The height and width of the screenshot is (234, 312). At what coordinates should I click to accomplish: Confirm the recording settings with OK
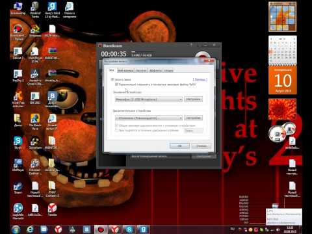179,146
